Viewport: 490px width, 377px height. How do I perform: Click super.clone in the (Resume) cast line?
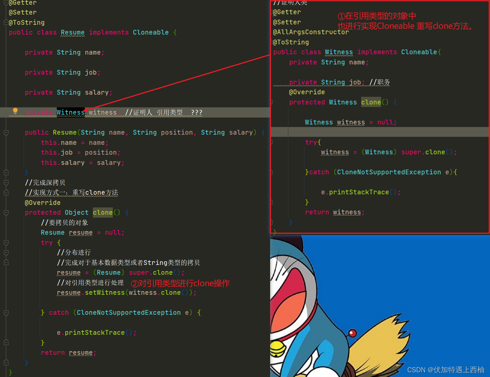(151, 273)
